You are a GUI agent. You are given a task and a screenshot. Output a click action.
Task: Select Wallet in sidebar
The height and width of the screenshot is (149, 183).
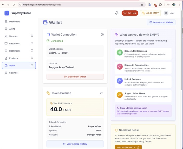click(x=19, y=66)
